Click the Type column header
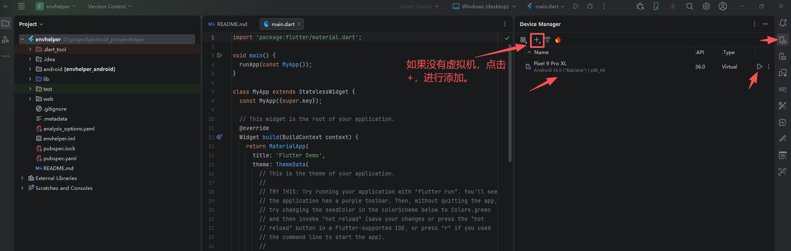Image resolution: width=791 pixels, height=251 pixels. coord(738,52)
